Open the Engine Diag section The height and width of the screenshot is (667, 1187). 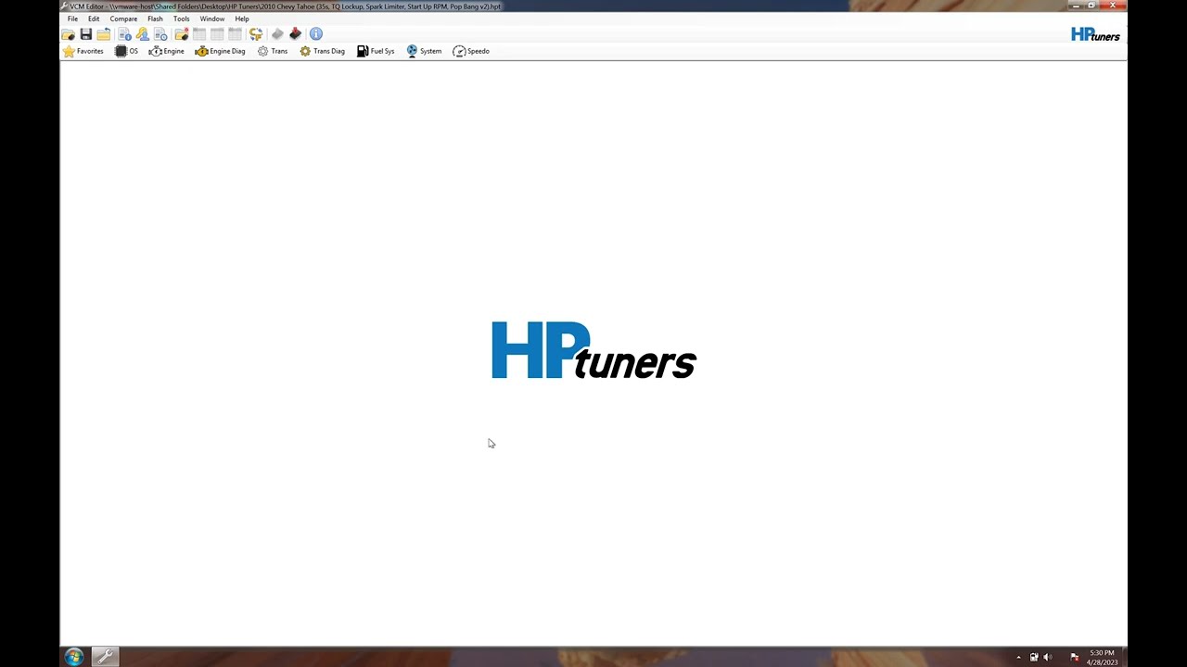pos(221,51)
